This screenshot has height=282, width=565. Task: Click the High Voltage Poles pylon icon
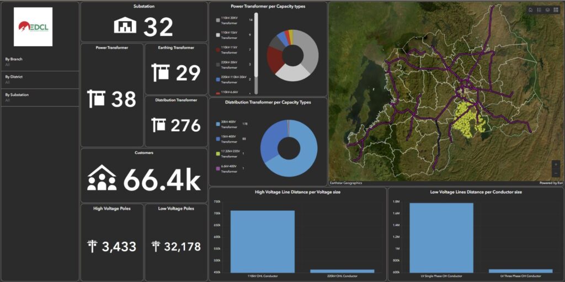[93, 246]
